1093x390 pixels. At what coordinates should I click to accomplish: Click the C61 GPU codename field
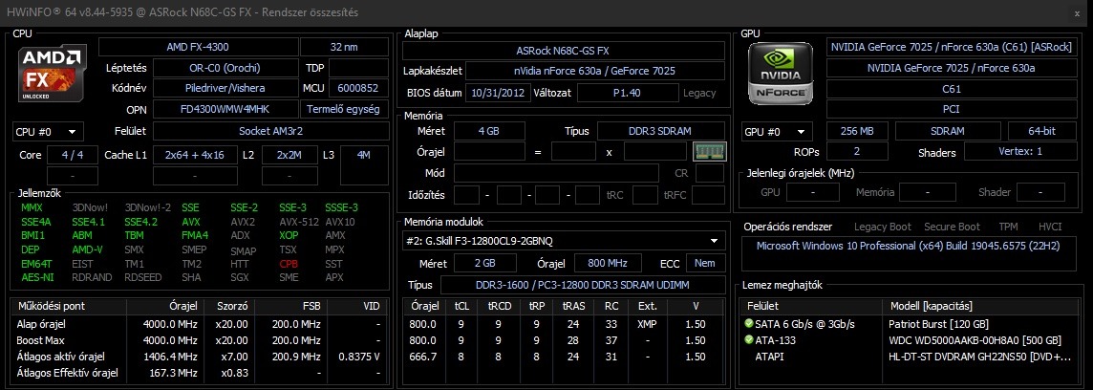point(951,89)
